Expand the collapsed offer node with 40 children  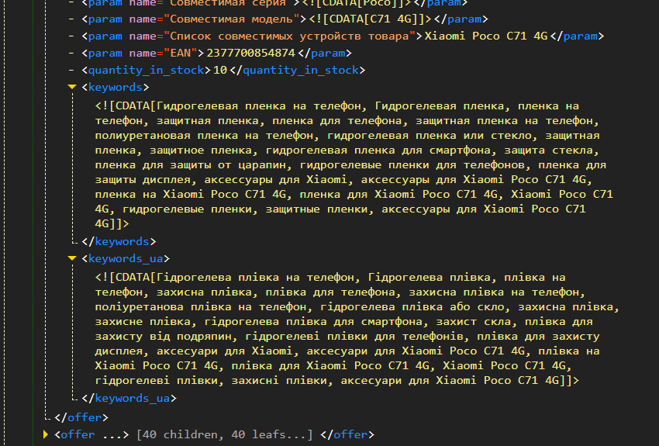[46, 434]
